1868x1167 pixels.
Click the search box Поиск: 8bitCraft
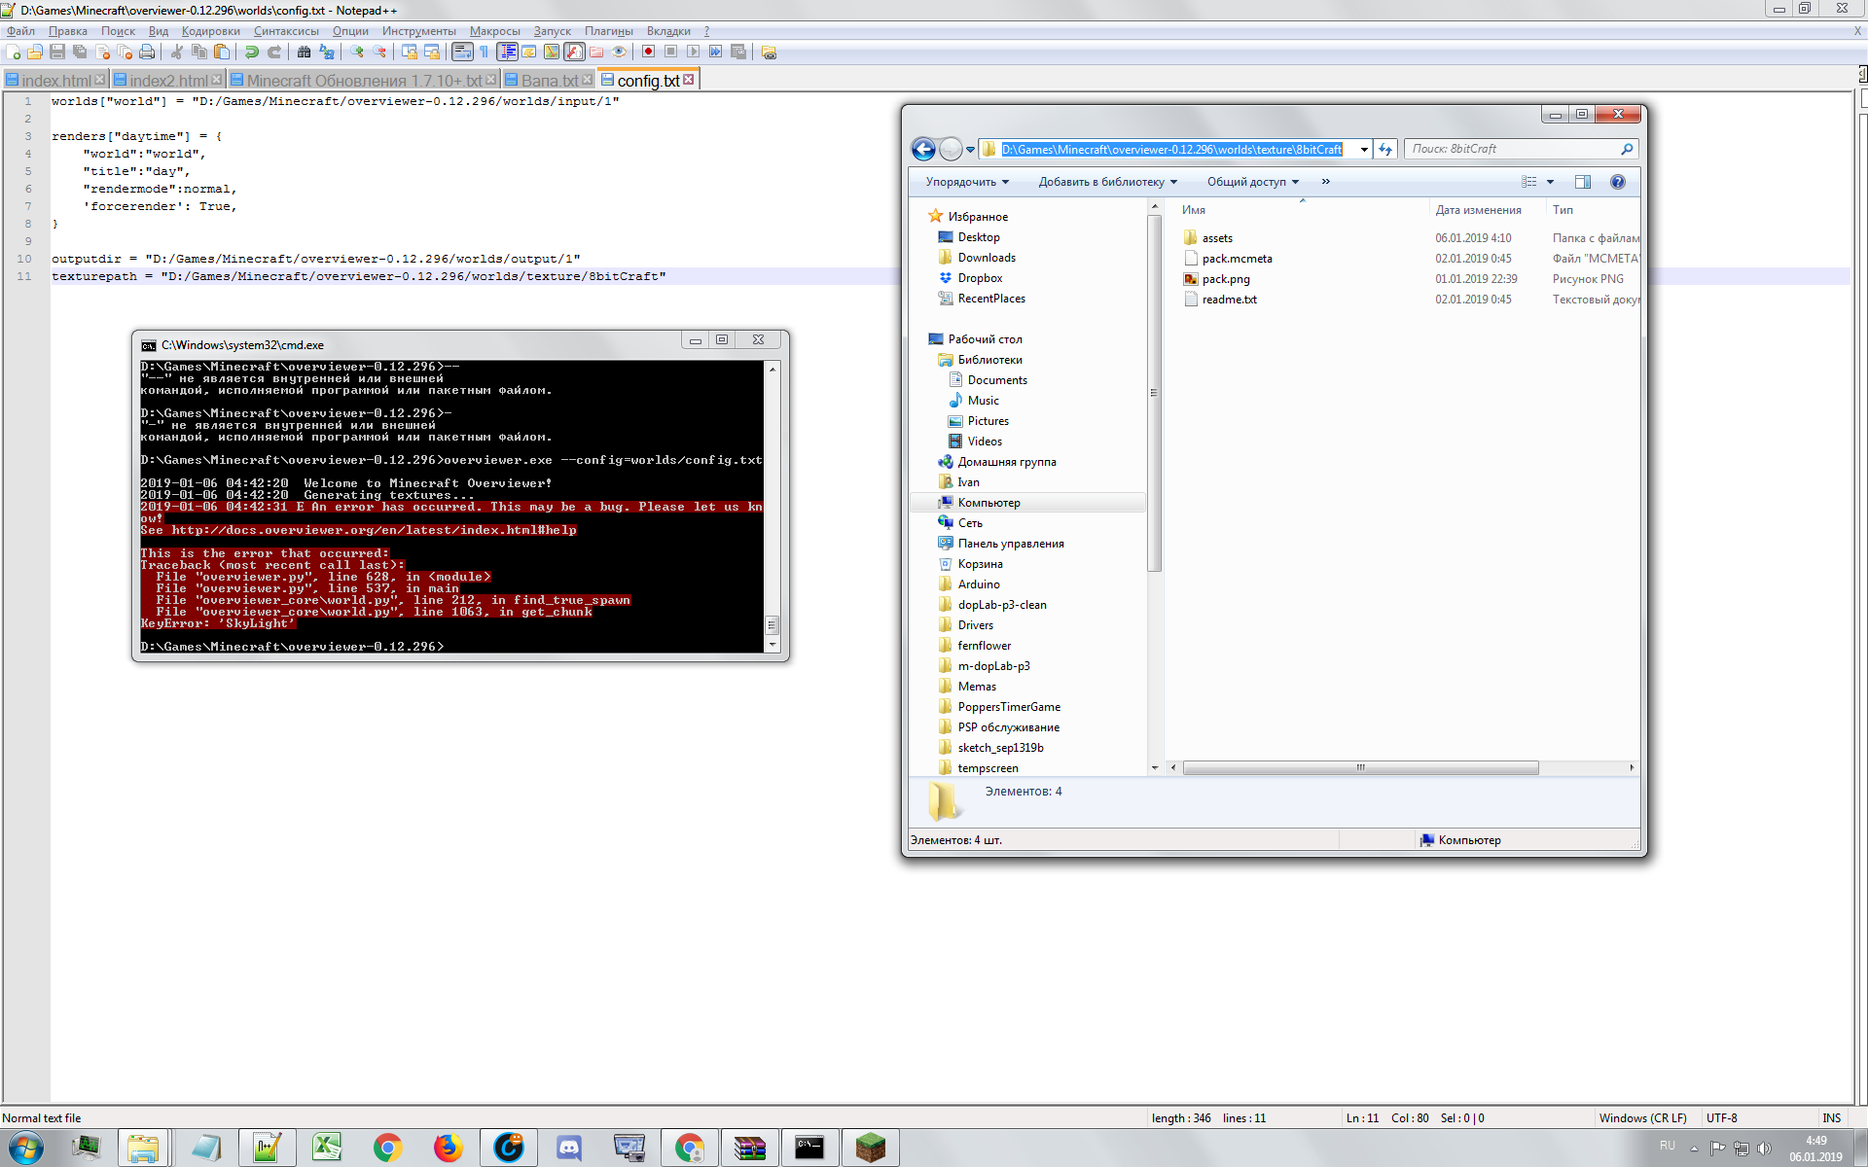[1521, 149]
